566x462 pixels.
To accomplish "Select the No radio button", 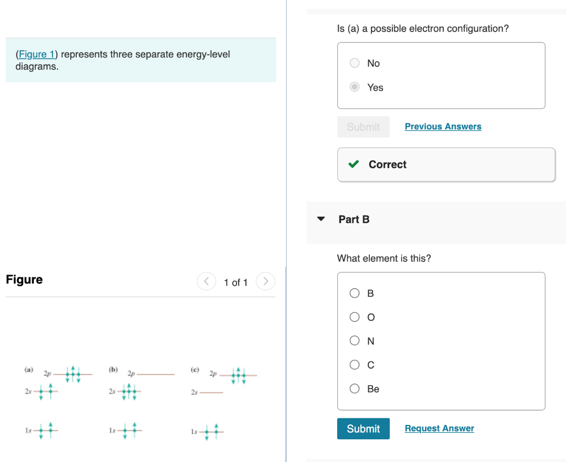I will point(354,63).
